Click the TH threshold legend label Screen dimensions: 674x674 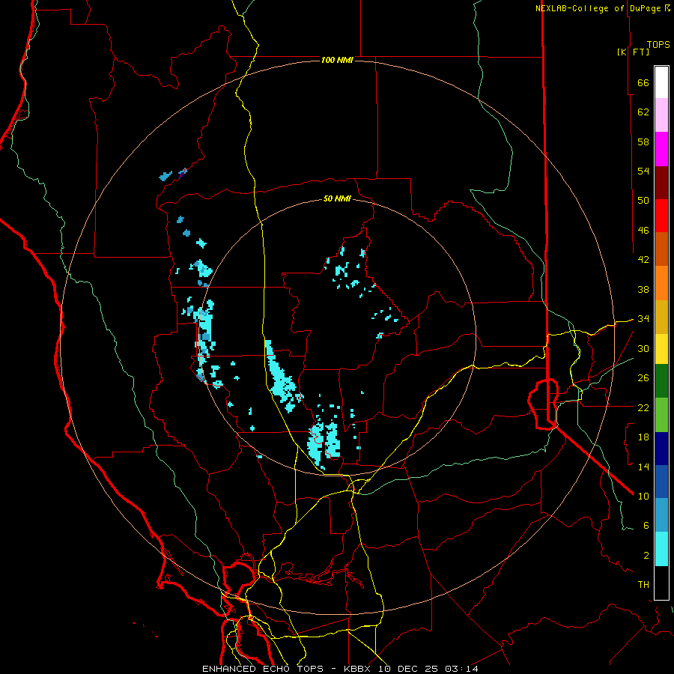(x=643, y=585)
